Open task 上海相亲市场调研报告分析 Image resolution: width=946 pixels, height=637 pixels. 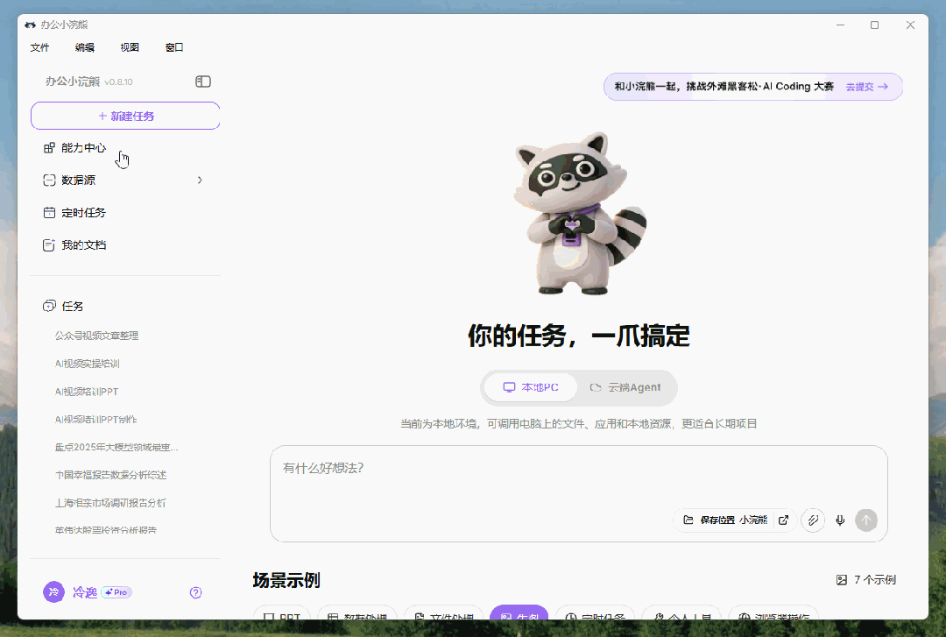110,503
